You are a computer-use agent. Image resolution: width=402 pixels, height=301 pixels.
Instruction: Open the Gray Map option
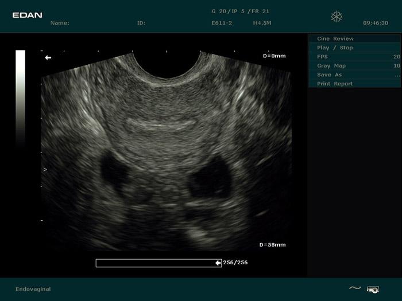[x=331, y=66]
